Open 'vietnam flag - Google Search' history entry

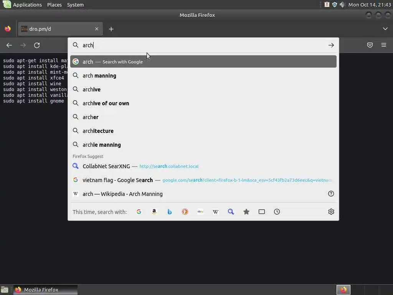(x=203, y=180)
